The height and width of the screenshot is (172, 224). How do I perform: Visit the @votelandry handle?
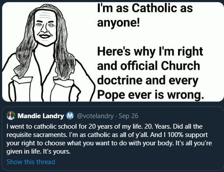[95, 116]
